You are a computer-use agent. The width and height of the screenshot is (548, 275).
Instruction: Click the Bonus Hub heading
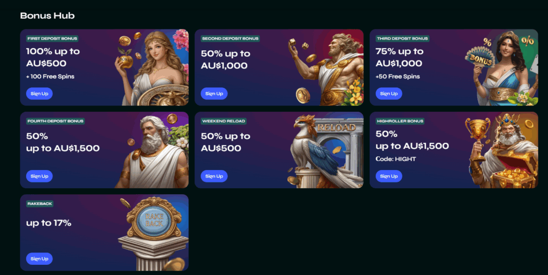tap(47, 16)
